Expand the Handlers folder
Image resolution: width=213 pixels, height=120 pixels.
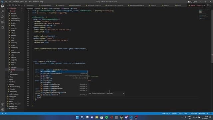[12, 82]
